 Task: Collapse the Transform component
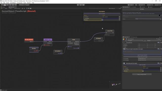point(123,43)
